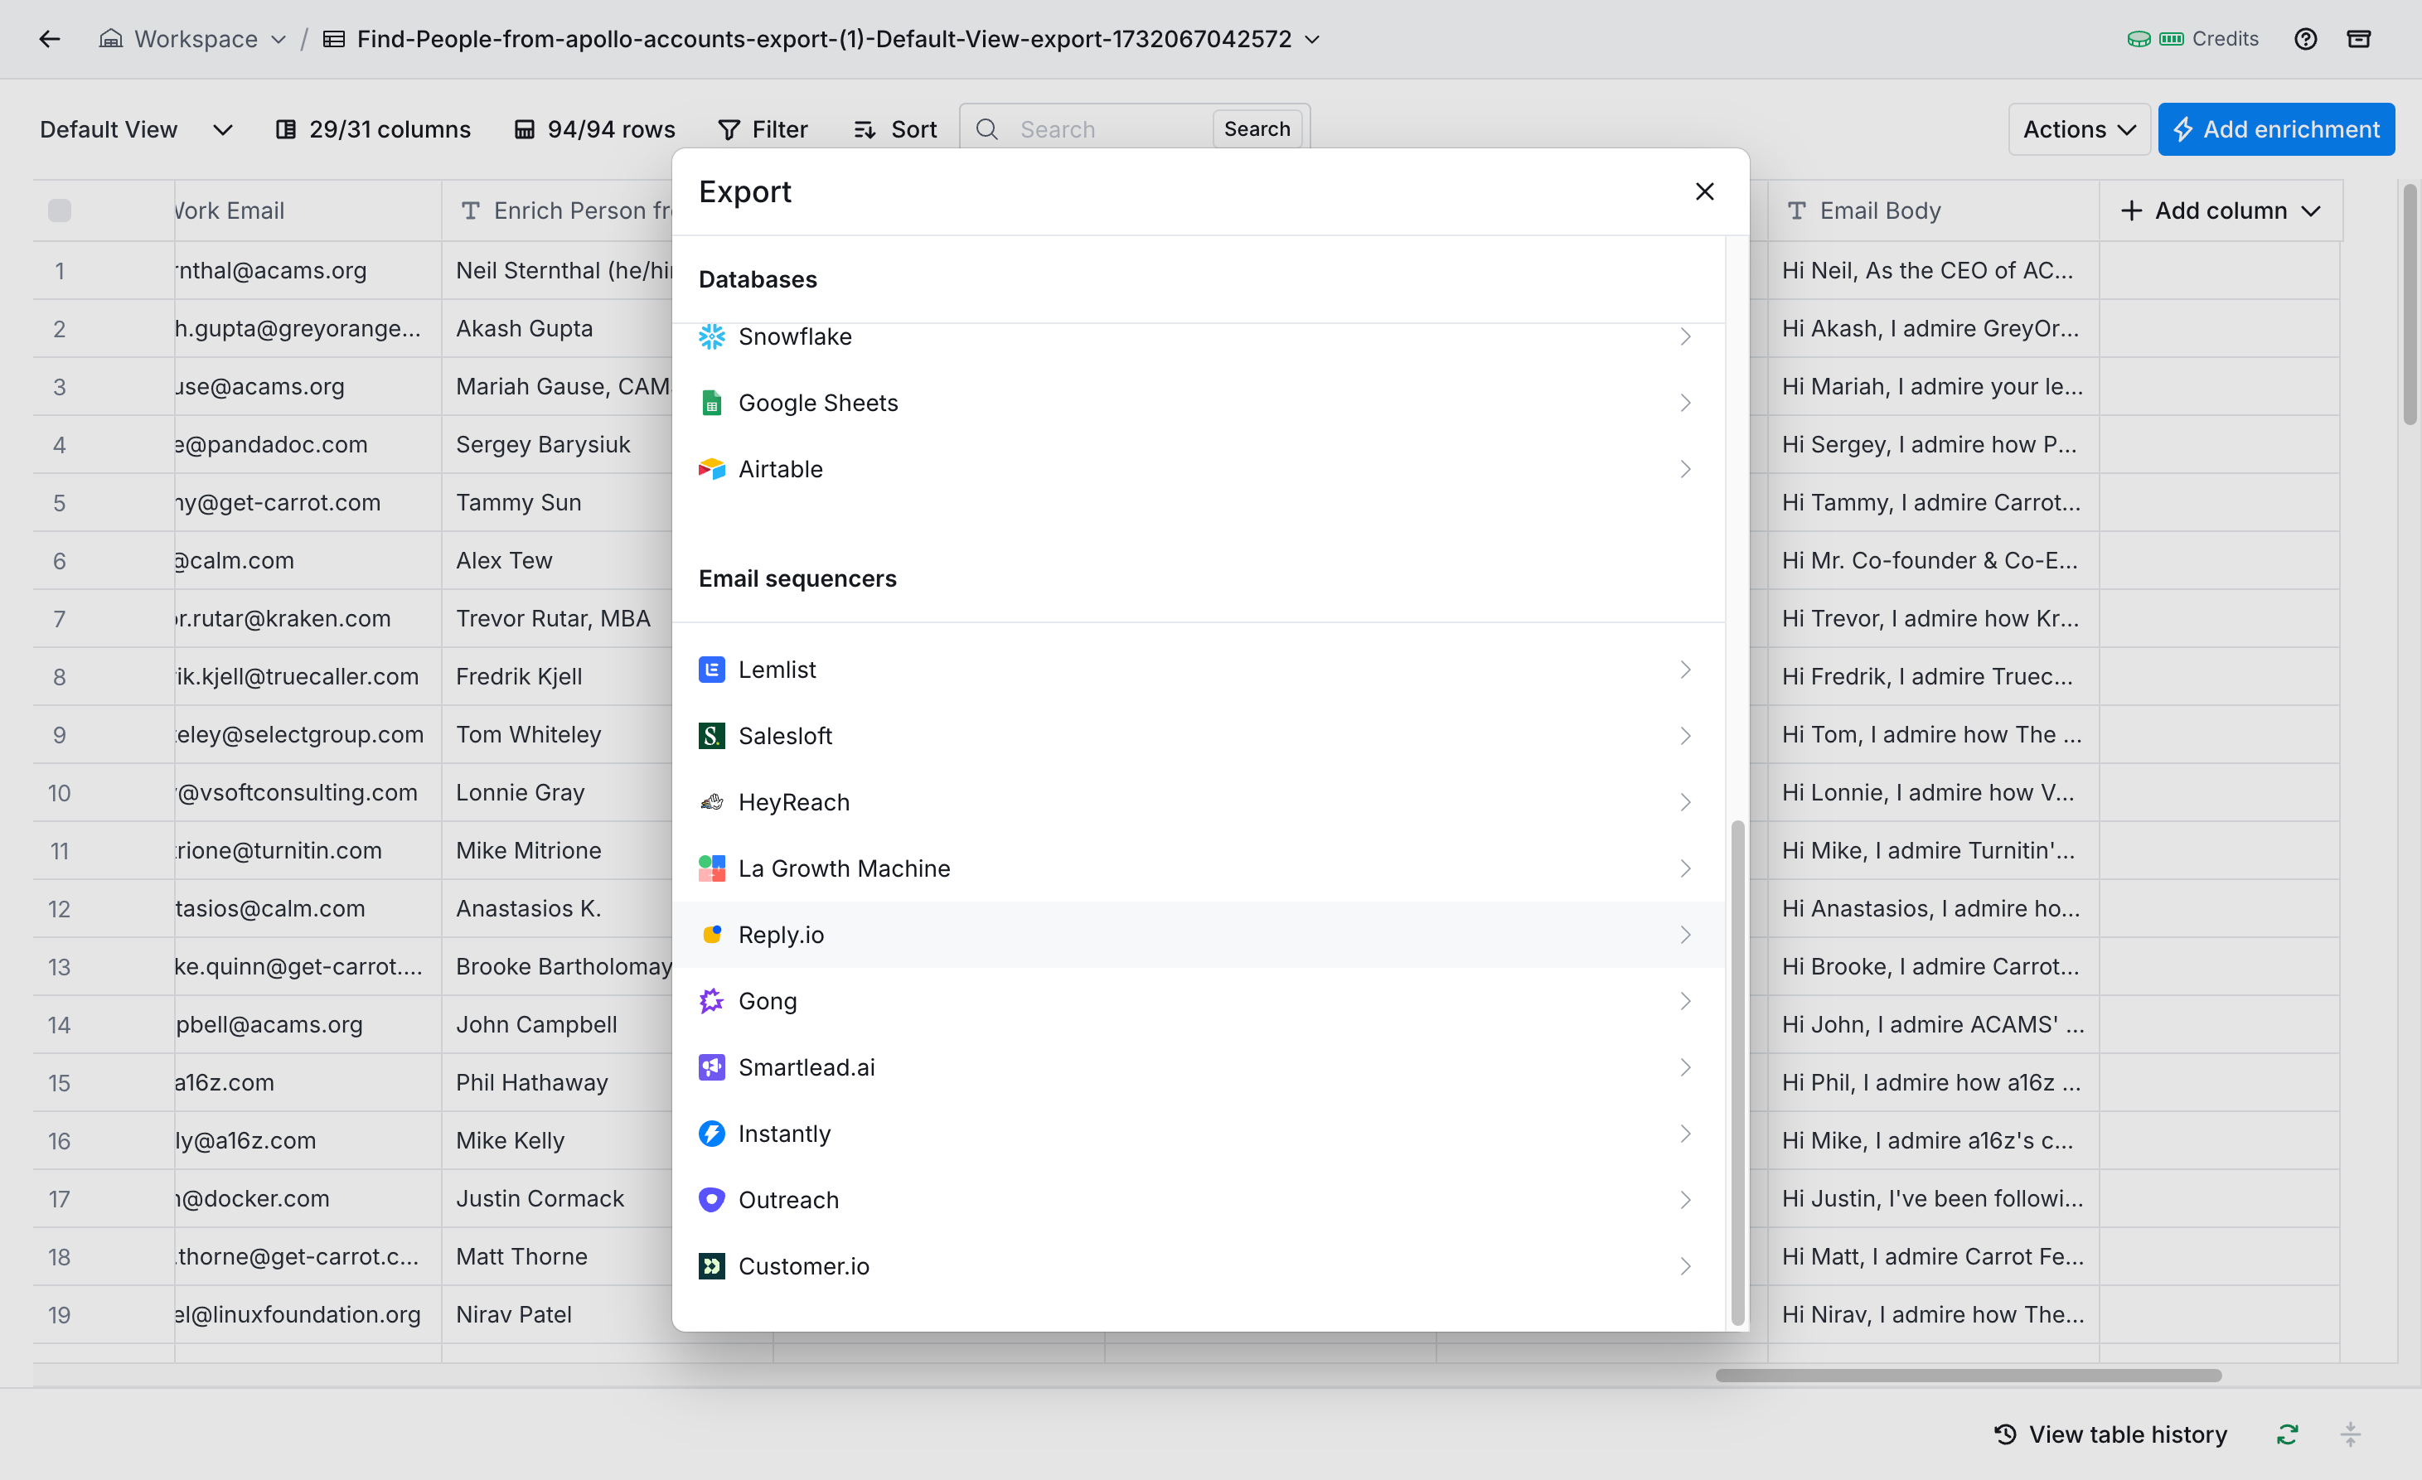Toggle the select-all rows checkbox
This screenshot has width=2422, height=1480.
(x=59, y=210)
